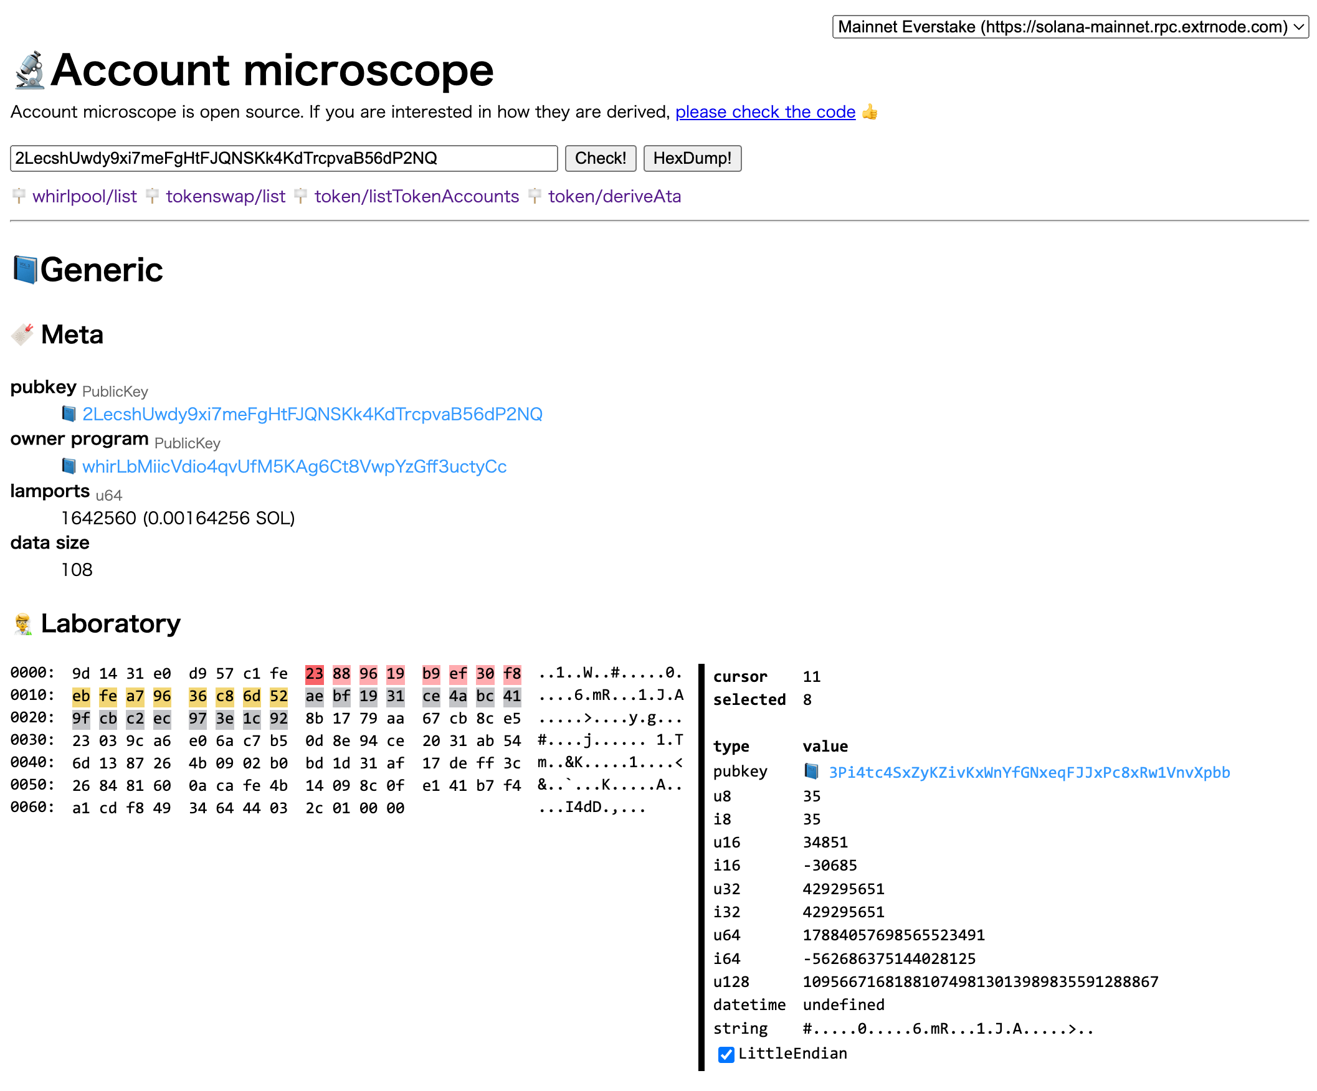The height and width of the screenshot is (1091, 1317).
Task: Click inside the account address input field
Action: (x=282, y=158)
